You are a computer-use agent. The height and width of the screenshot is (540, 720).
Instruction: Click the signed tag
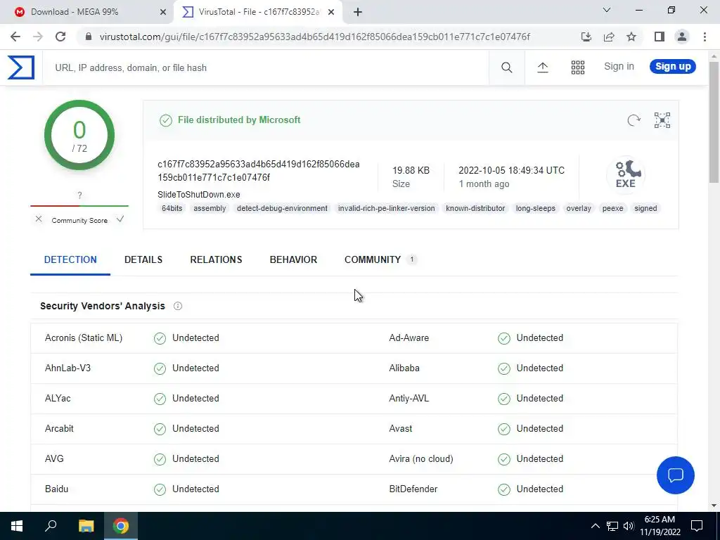645,208
